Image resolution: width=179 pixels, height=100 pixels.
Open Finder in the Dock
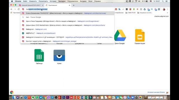coord(14,97)
